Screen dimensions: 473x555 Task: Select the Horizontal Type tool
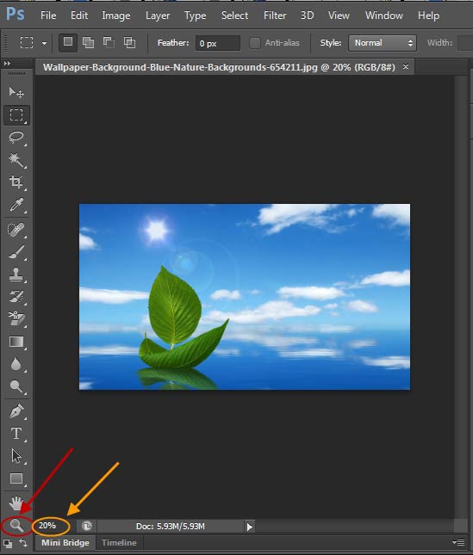click(16, 434)
